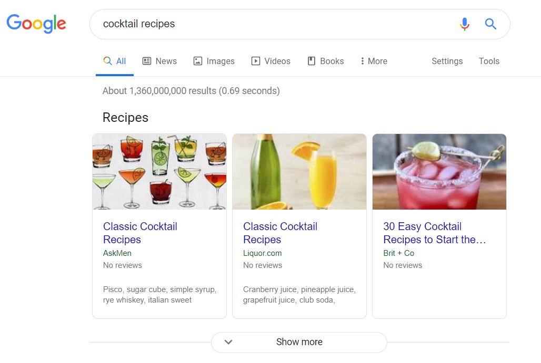Expand recipes with the Show more chevron
This screenshot has height=363, width=541.
228,342
